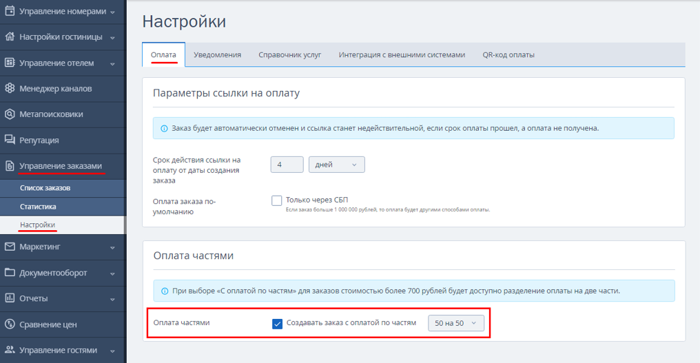Click the Срок действия ссылки на оплату label
Image resolution: width=700 pixels, height=363 pixels.
pos(197,170)
